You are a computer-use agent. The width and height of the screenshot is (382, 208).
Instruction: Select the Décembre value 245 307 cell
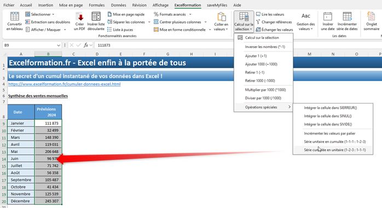pos(48,201)
